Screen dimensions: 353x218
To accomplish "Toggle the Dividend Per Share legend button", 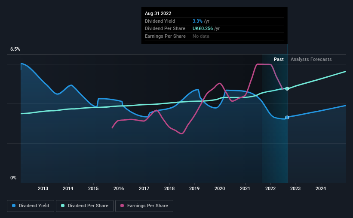I will (x=85, y=206).
